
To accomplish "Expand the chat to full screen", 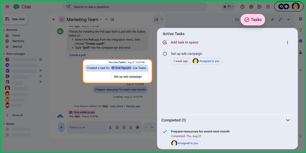I will (x=281, y=20).
